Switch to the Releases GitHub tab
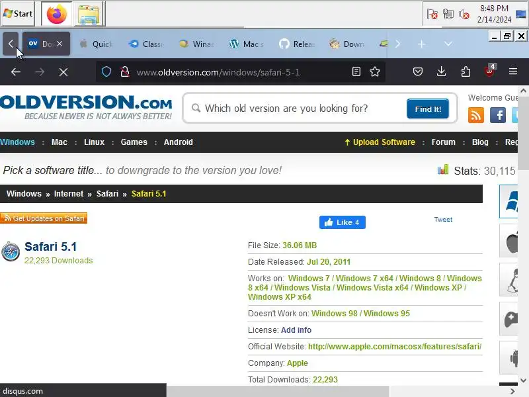529x397 pixels. (x=296, y=44)
